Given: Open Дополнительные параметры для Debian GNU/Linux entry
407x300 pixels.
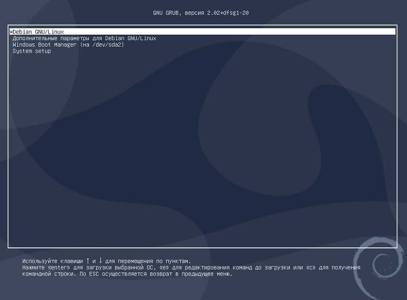Looking at the screenshot, I should 84,38.
